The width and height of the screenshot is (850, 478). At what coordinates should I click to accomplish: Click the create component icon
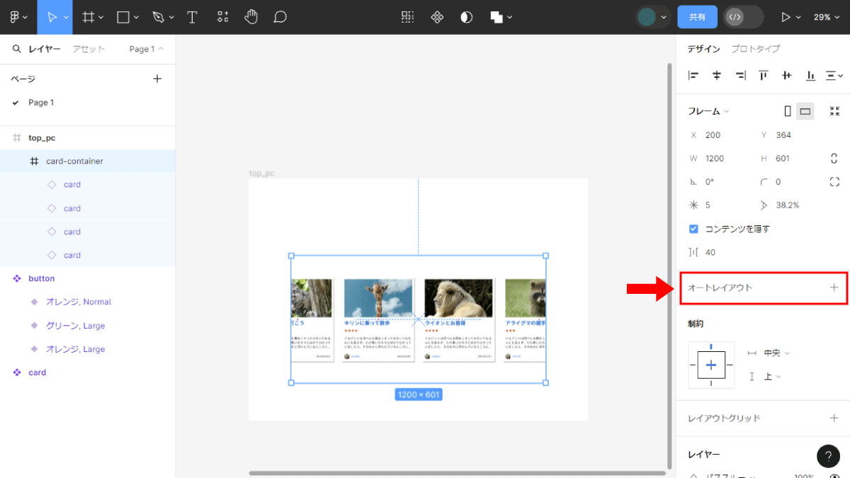click(437, 17)
